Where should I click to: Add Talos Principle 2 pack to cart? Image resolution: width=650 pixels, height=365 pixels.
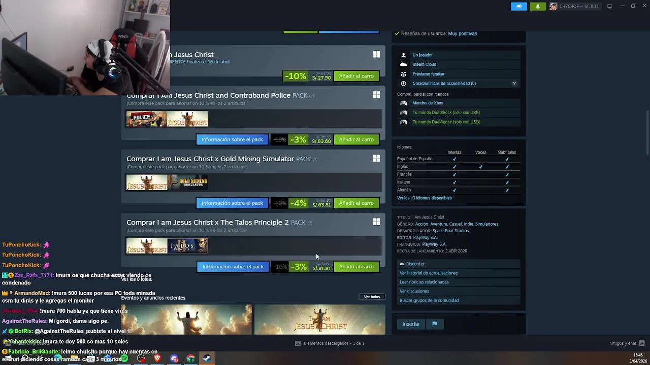pyautogui.click(x=356, y=267)
